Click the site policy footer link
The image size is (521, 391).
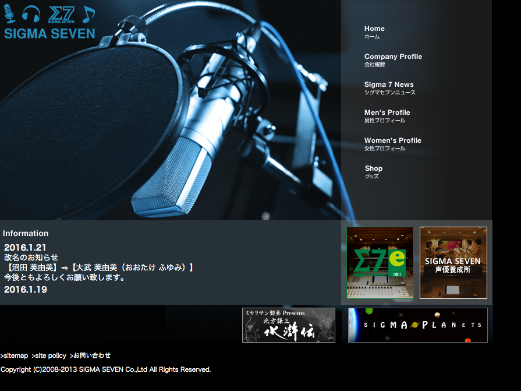[x=49, y=355]
